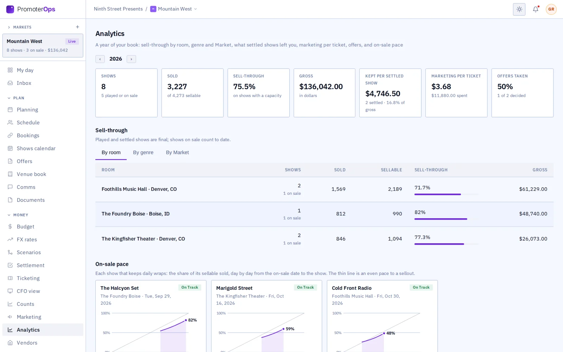Add a new market with plus icon
This screenshot has width=563, height=352.
pyautogui.click(x=77, y=27)
